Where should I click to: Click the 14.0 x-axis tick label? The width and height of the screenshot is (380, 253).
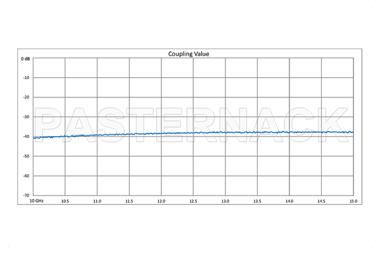point(289,201)
